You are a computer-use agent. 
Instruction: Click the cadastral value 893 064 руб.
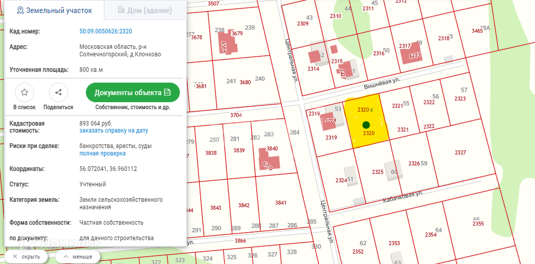pos(95,124)
